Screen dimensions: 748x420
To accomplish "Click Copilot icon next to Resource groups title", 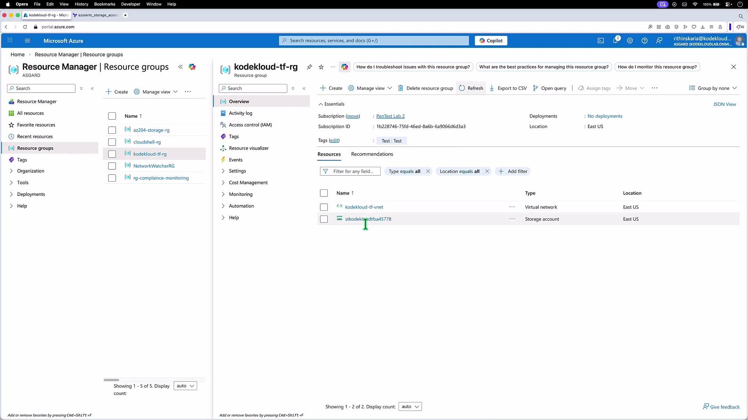I will click(x=192, y=67).
